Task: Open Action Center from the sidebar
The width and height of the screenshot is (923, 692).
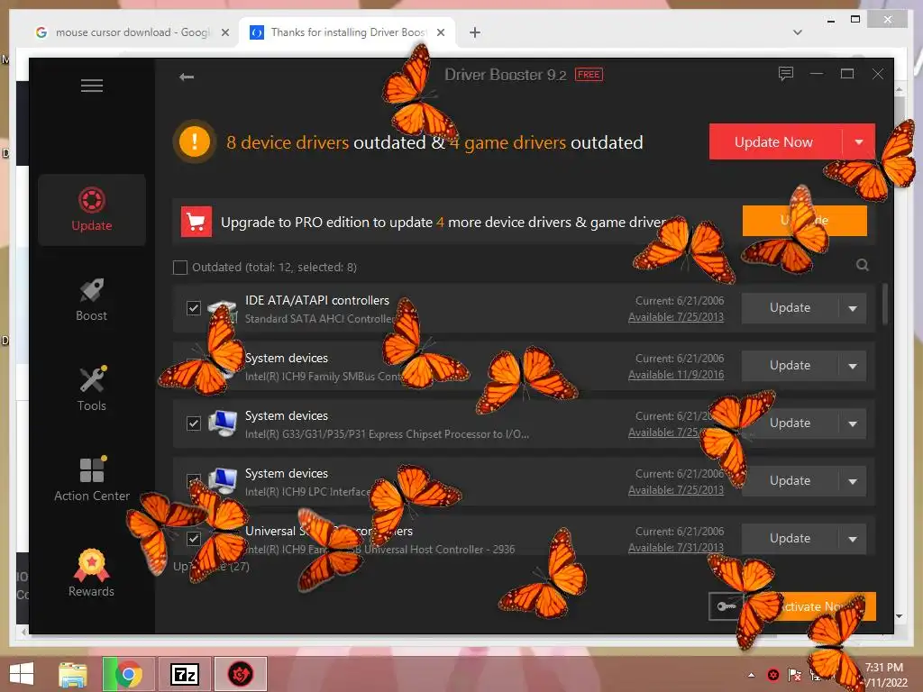Action: pyautogui.click(x=92, y=479)
